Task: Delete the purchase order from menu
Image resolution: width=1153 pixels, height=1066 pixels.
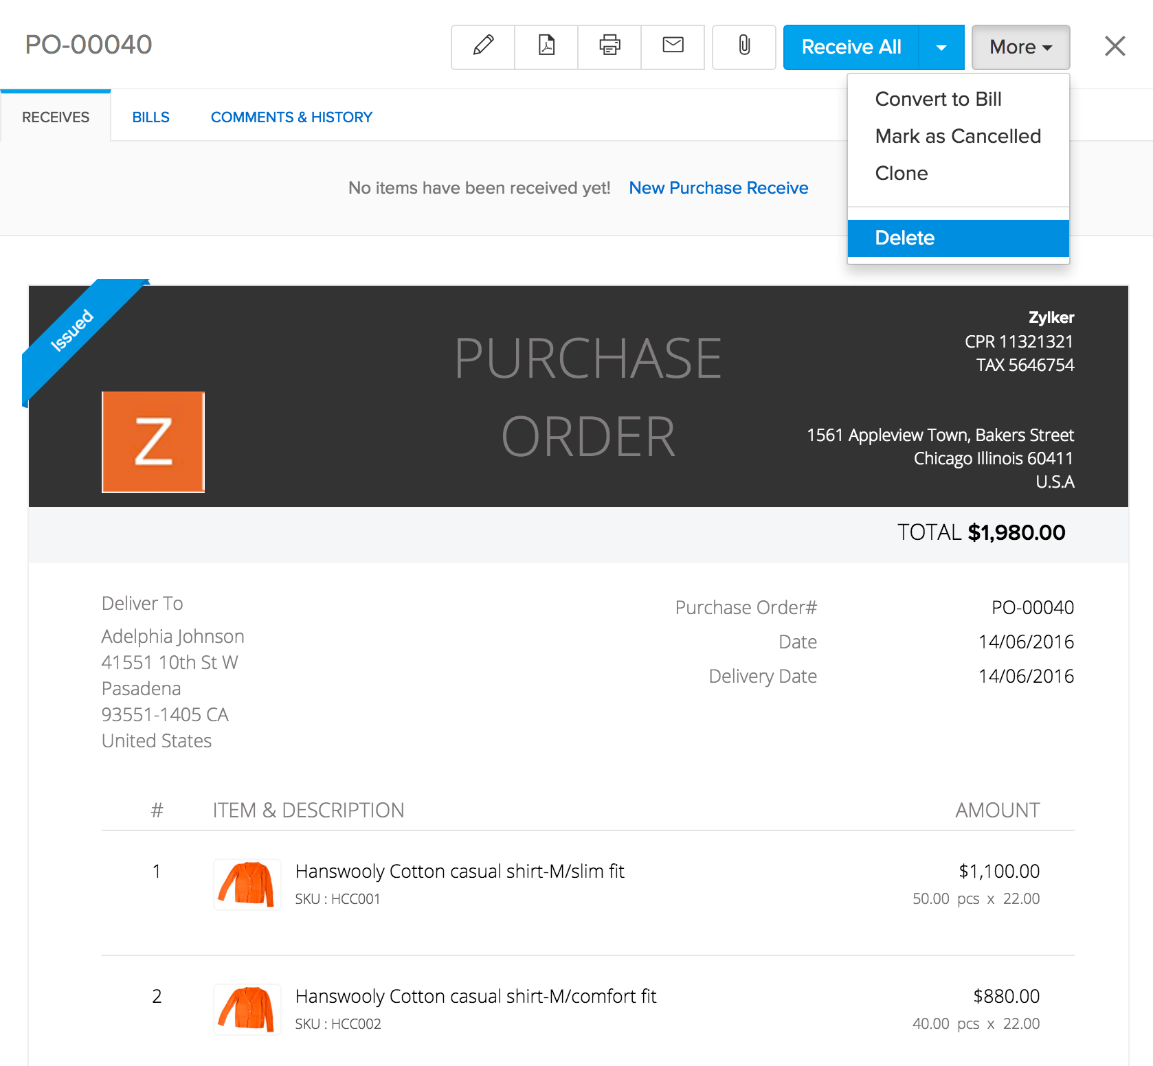Action: pyautogui.click(x=904, y=238)
